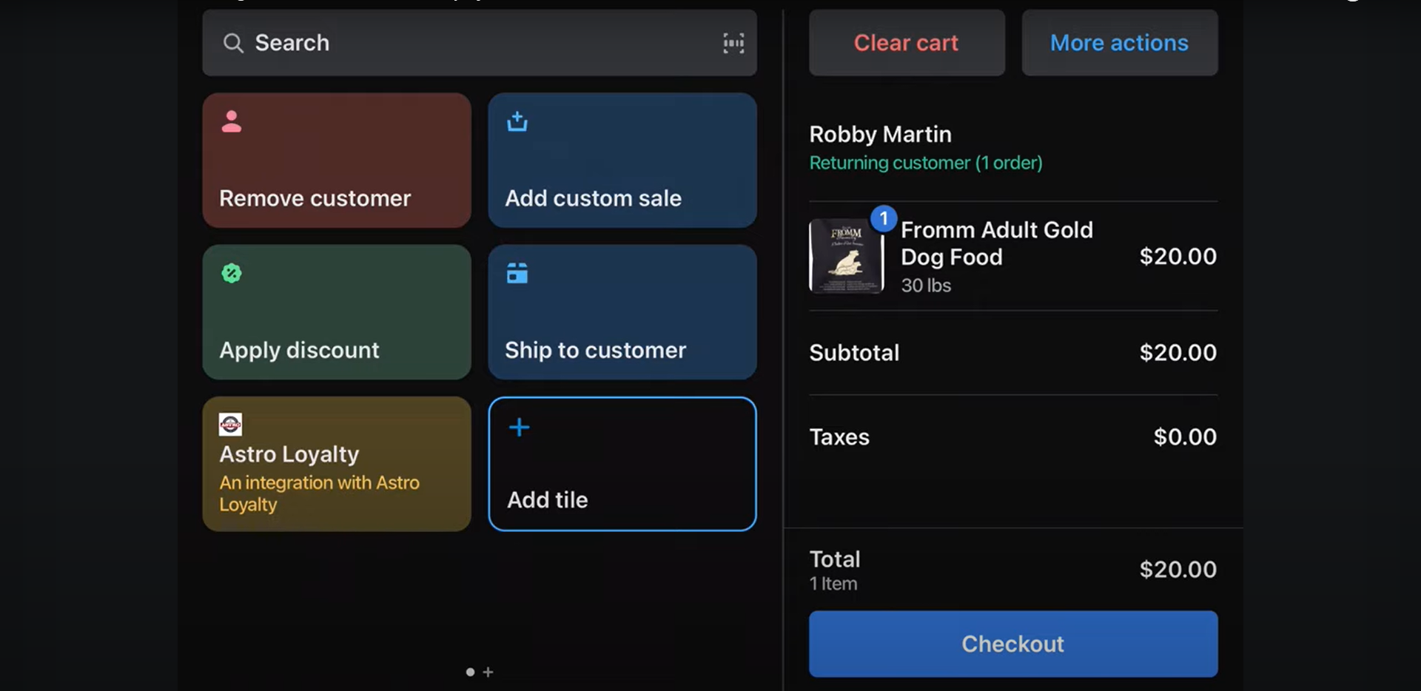Click the green discount percent badge icon
Image resolution: width=1421 pixels, height=691 pixels.
[x=232, y=273]
